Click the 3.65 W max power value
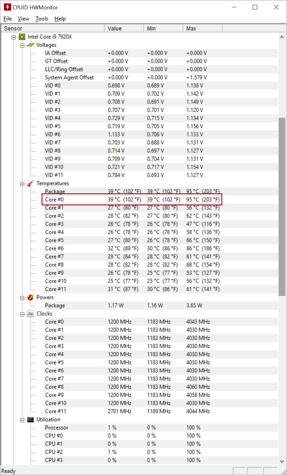Screen dimensions: 287x475 (194, 306)
